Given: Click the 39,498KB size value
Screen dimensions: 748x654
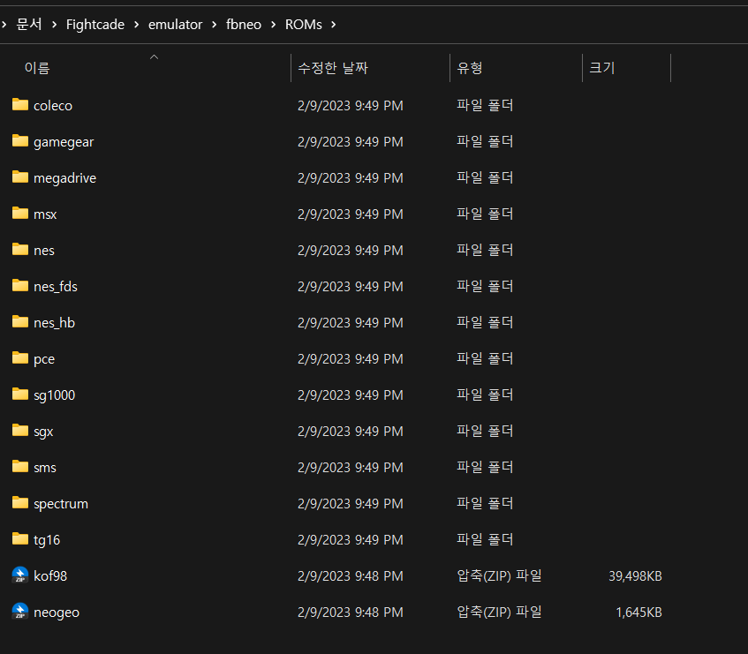Looking at the screenshot, I should tap(635, 575).
